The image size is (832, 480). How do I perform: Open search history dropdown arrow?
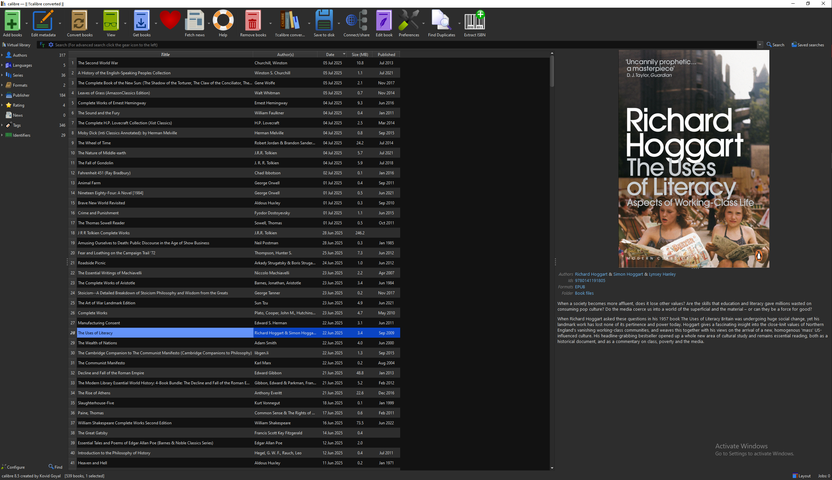coord(760,45)
